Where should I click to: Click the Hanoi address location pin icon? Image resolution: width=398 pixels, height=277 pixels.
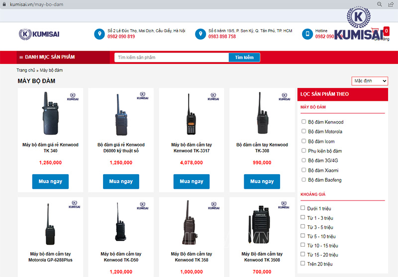click(x=99, y=34)
